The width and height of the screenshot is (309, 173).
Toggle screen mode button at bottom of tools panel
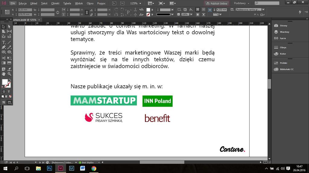point(9,102)
